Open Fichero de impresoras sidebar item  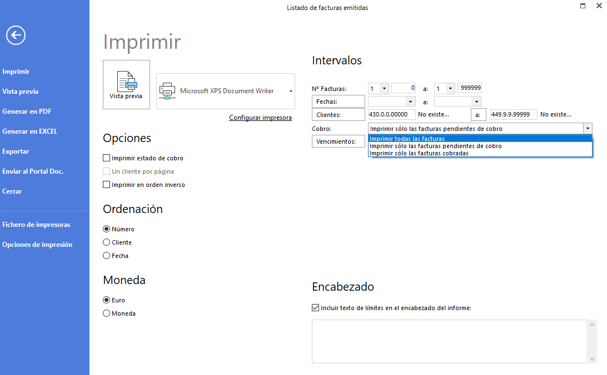pyautogui.click(x=36, y=224)
